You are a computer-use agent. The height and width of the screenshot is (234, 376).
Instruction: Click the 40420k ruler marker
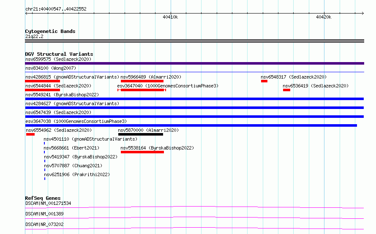pos(324,17)
